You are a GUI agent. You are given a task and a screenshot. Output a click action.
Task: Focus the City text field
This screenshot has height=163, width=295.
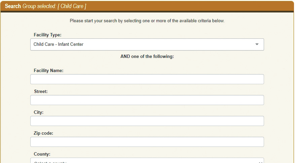click(147, 121)
